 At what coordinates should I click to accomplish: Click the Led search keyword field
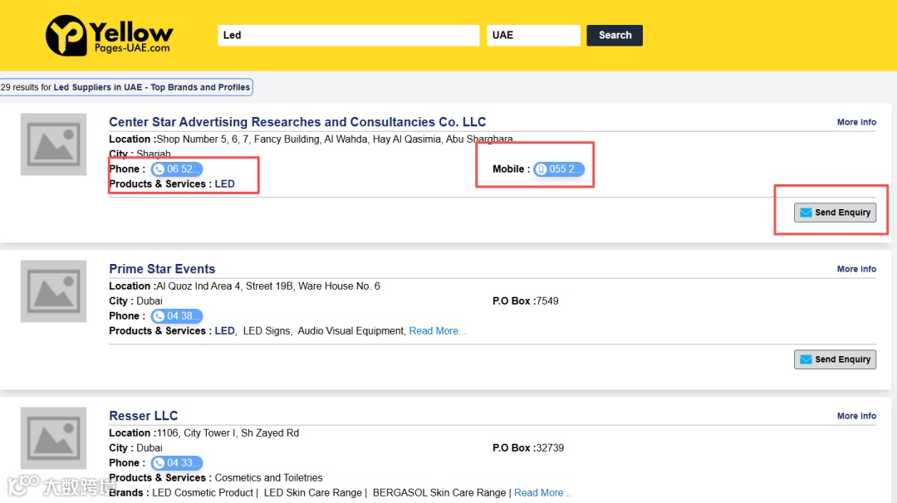tap(348, 35)
